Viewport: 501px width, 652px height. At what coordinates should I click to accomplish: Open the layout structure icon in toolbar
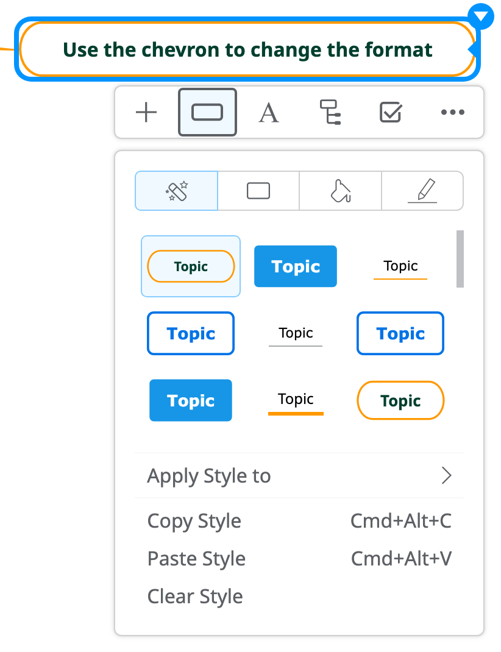click(x=330, y=113)
